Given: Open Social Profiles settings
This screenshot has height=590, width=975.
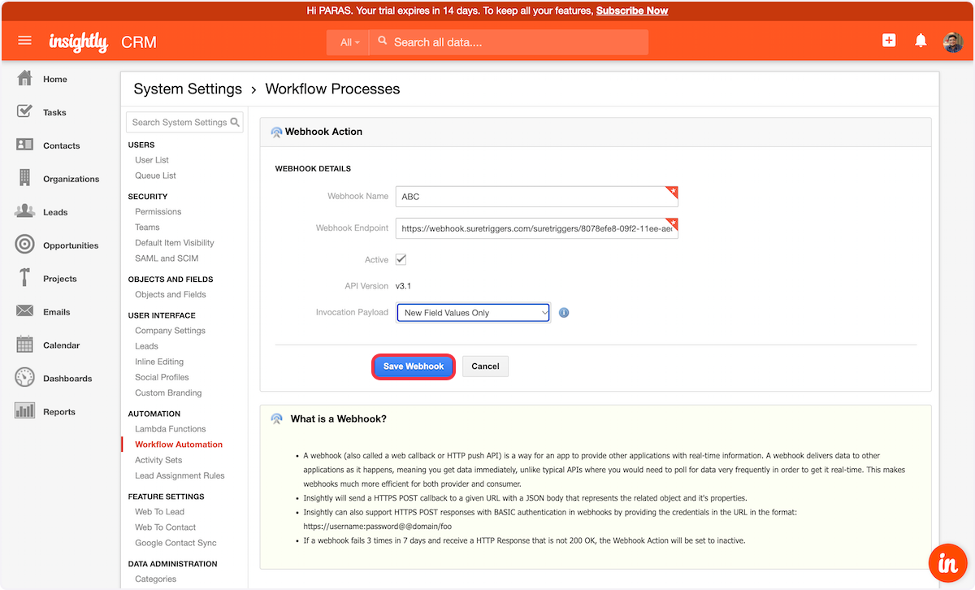Looking at the screenshot, I should click(x=162, y=377).
